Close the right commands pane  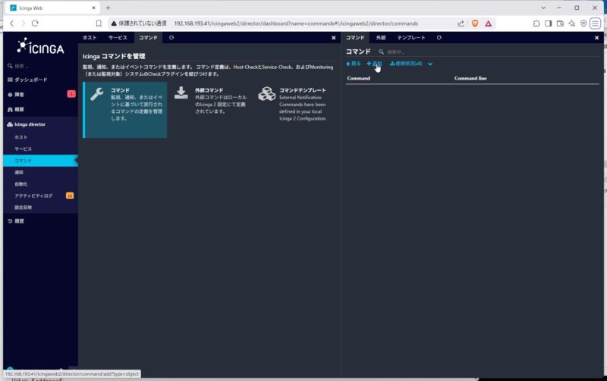(596, 38)
